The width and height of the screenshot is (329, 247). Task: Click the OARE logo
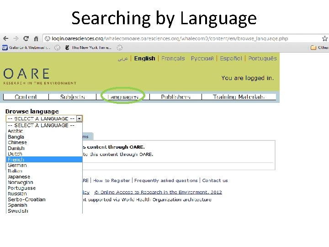pyautogui.click(x=40, y=76)
